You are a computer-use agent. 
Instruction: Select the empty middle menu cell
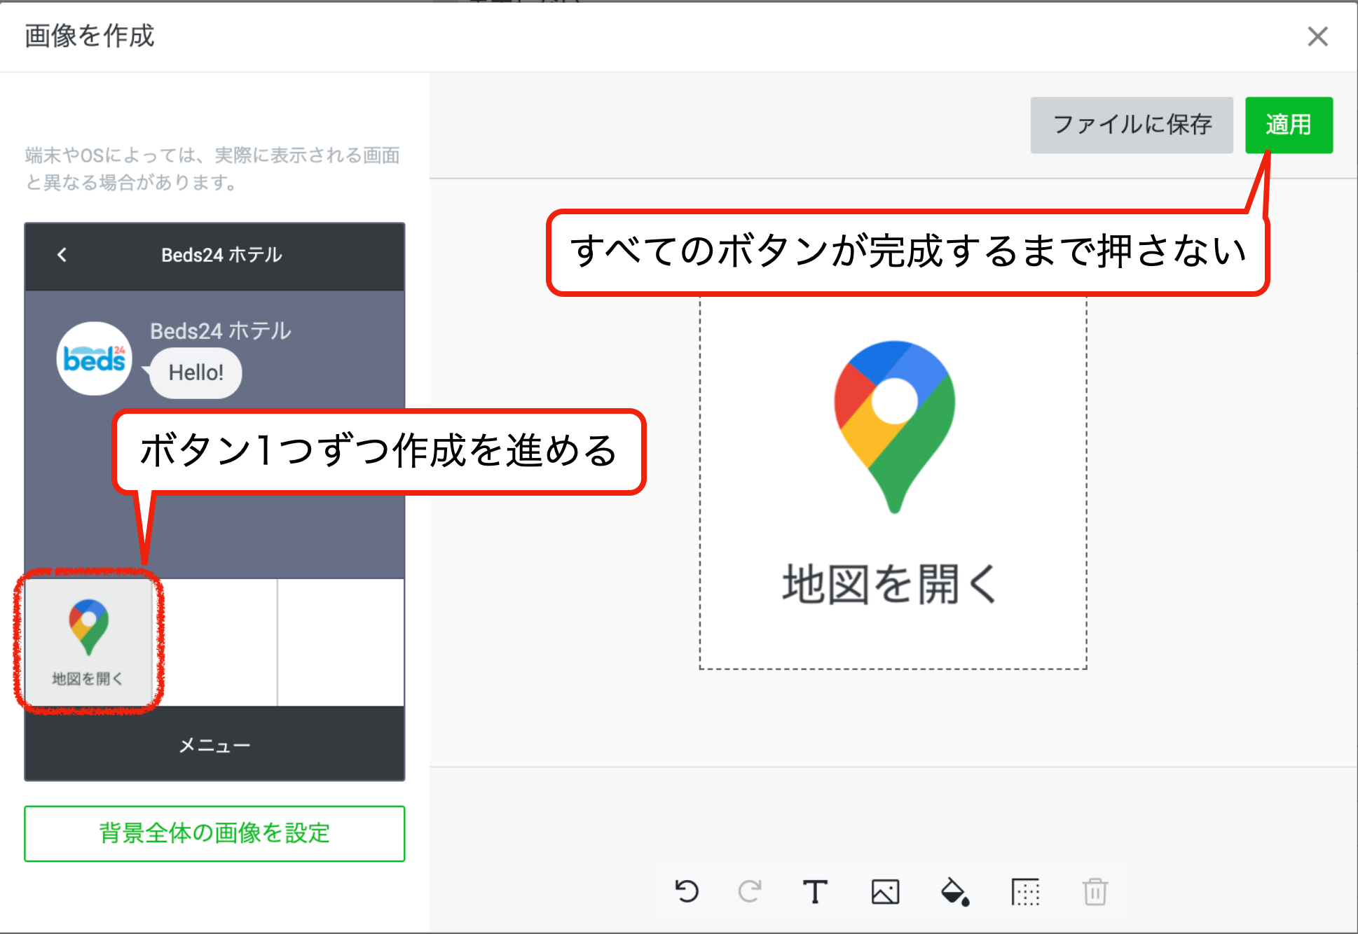click(x=214, y=641)
